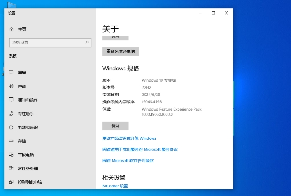Click the 投影到此电脑 projection icon
This screenshot has height=196, width=291.
point(11,182)
